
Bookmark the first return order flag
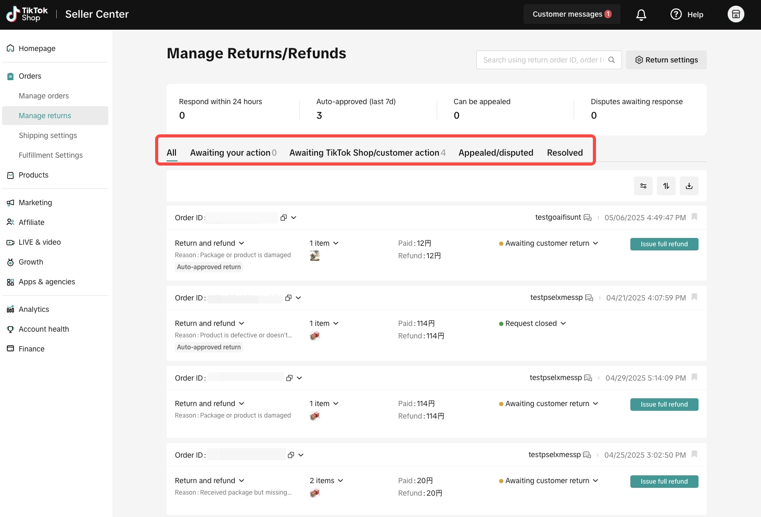[694, 217]
